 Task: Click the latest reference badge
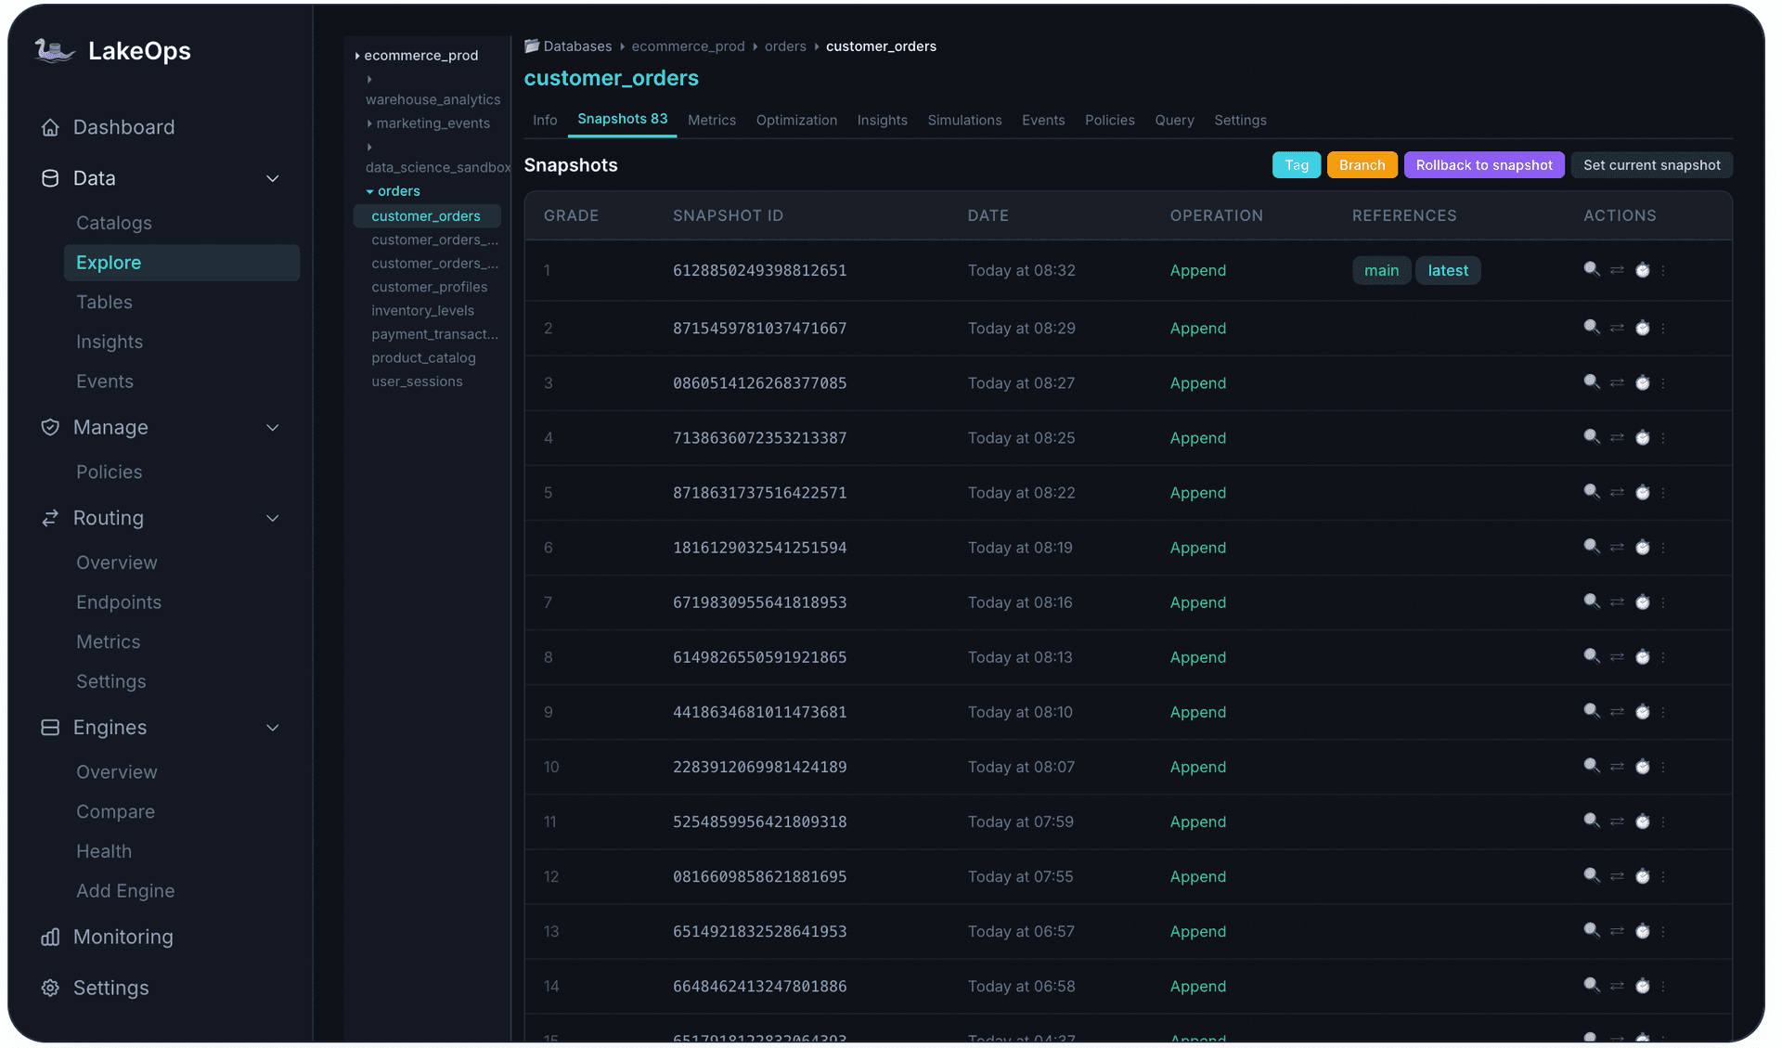pyautogui.click(x=1448, y=270)
